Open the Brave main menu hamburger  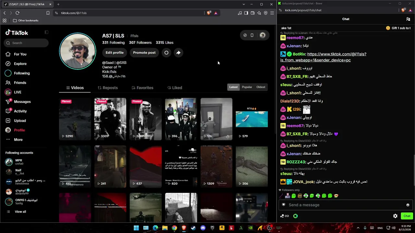coord(272,13)
